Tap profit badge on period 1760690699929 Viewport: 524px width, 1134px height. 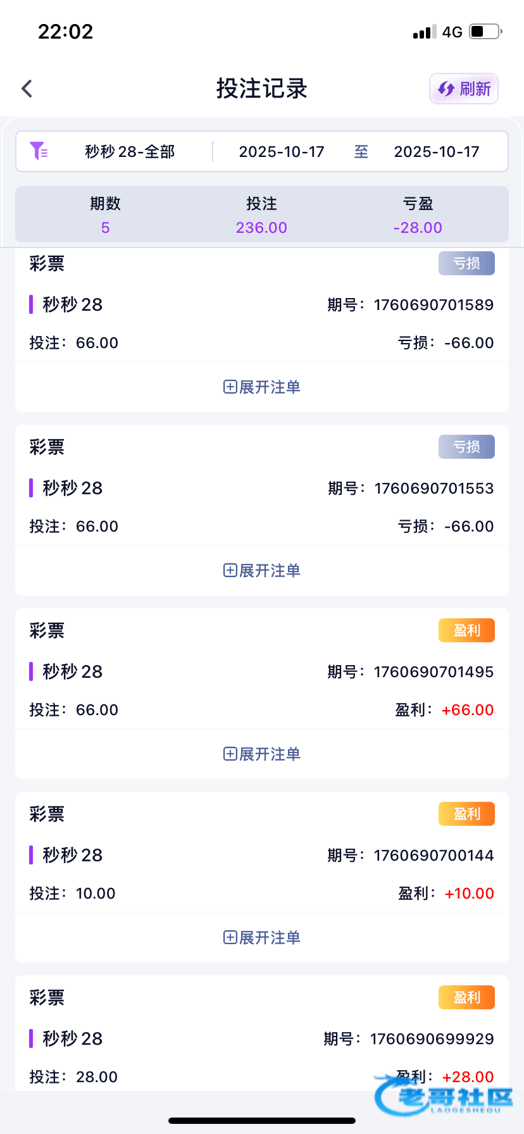pyautogui.click(x=466, y=997)
